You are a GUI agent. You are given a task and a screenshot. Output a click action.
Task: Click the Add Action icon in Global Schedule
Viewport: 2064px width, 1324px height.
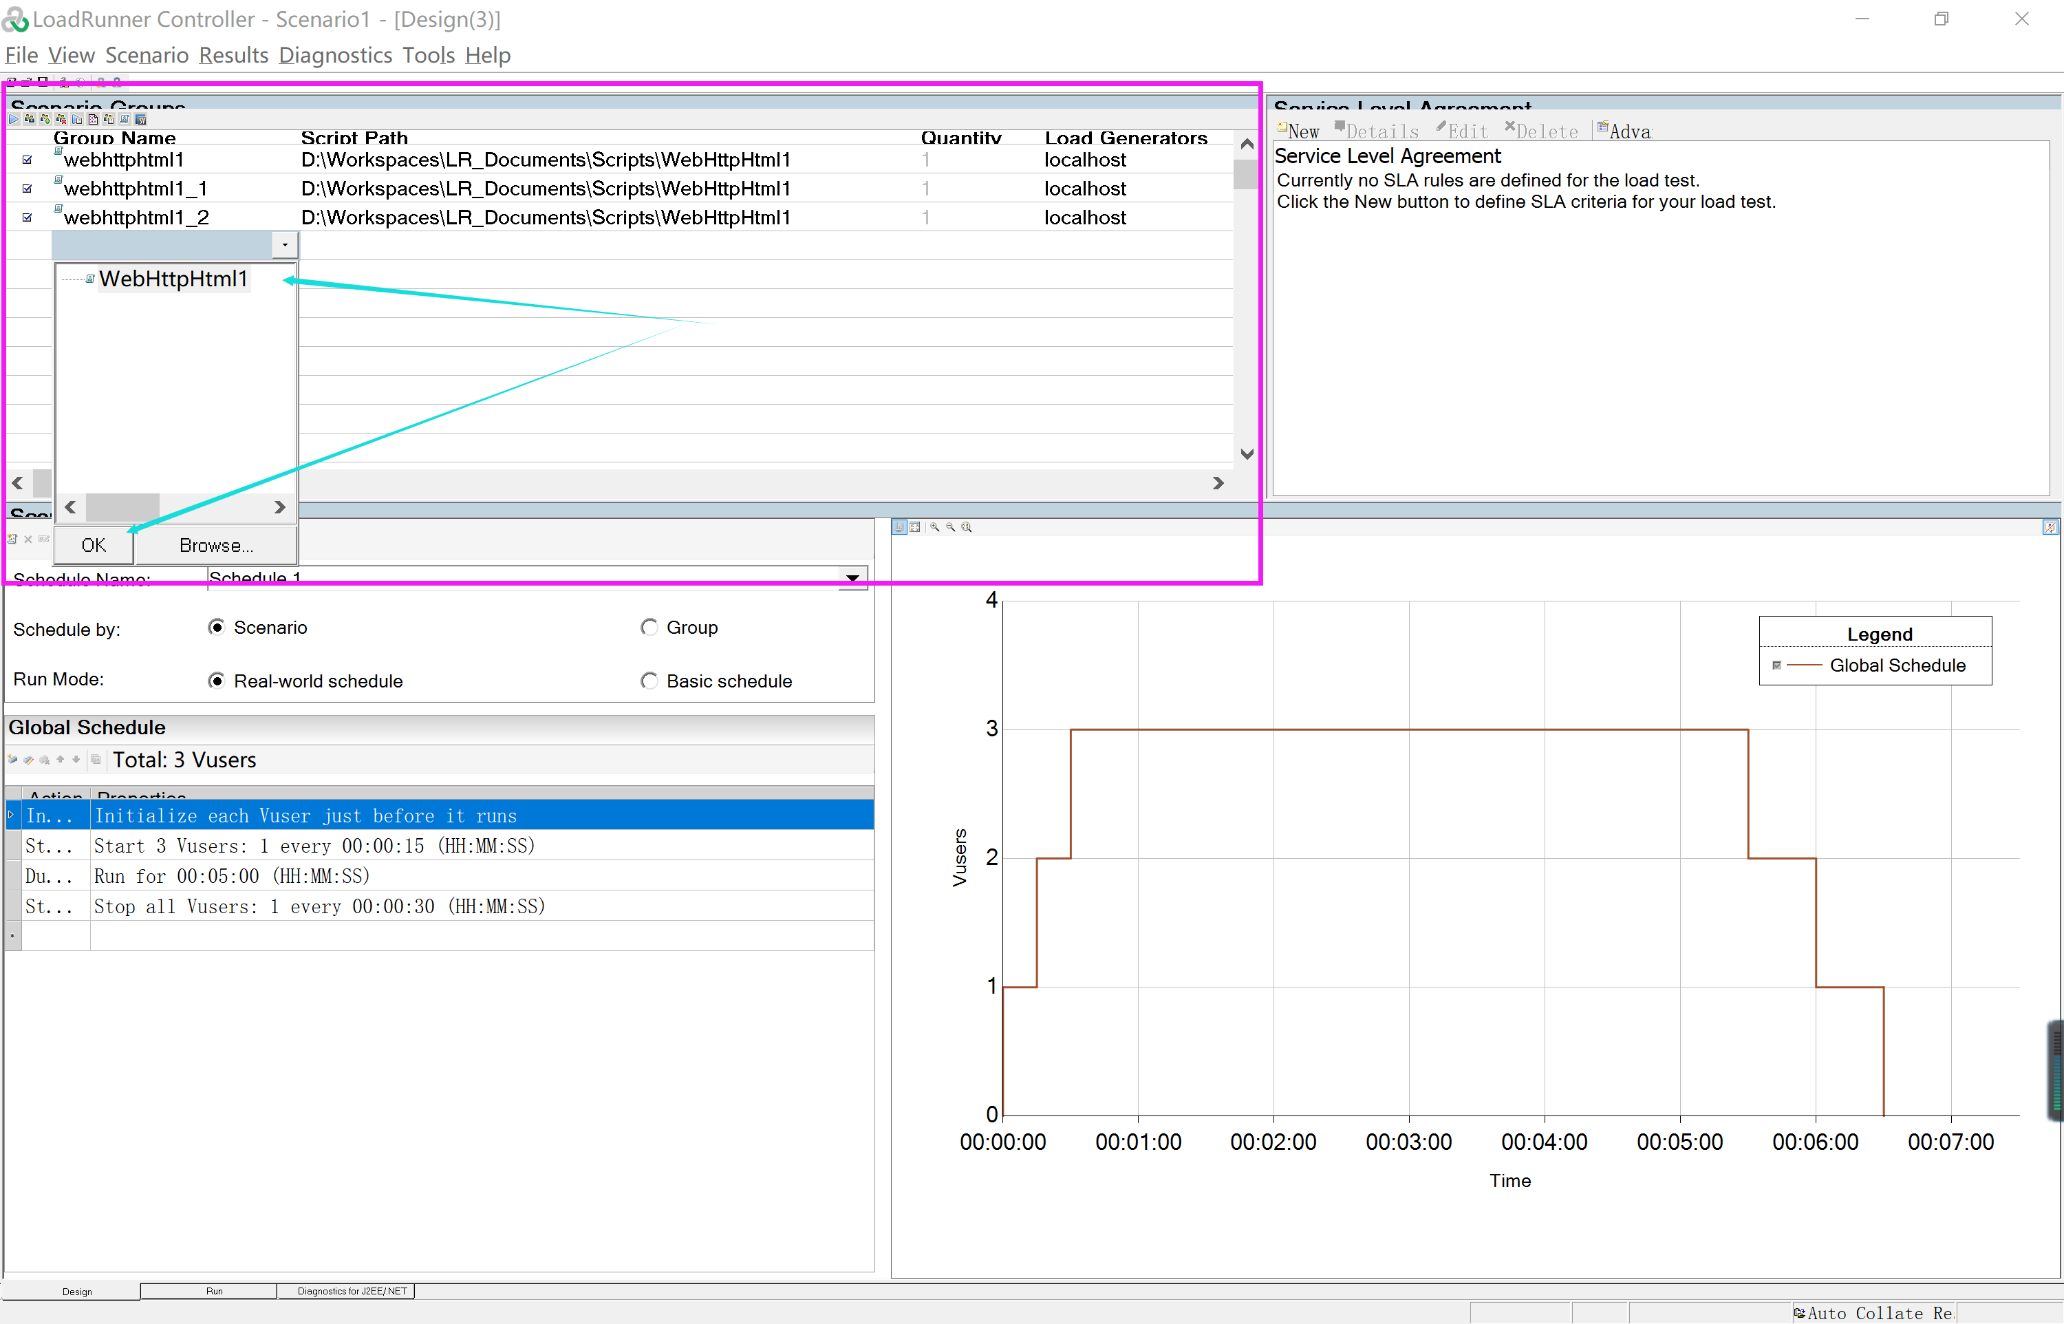coord(12,759)
